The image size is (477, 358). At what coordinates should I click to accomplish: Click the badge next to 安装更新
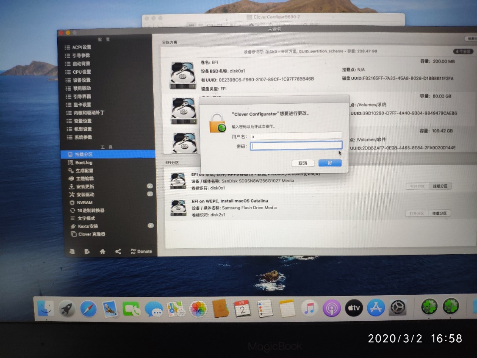pyautogui.click(x=150, y=186)
